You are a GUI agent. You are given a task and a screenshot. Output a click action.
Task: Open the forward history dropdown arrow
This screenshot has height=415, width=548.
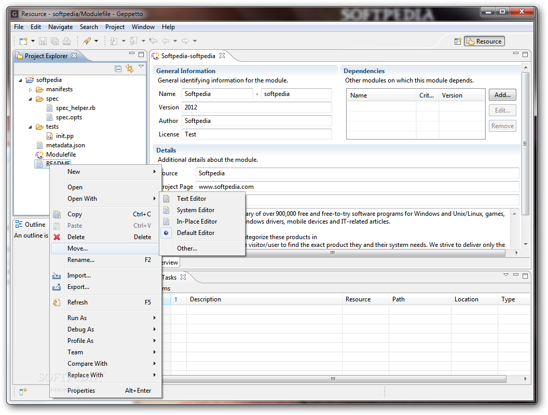click(x=195, y=41)
